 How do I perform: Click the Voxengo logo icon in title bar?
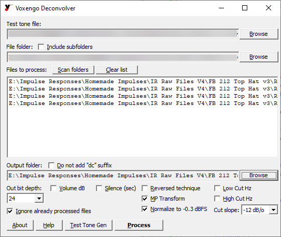(x=8, y=8)
